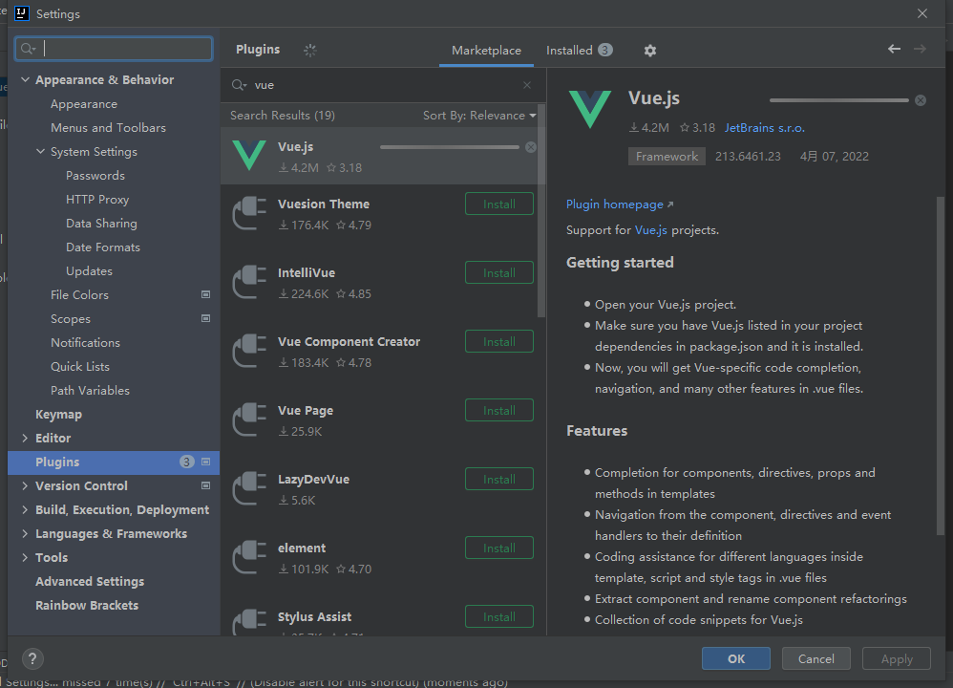953x688 pixels.
Task: Open Vue.js link in support description
Action: coord(650,230)
